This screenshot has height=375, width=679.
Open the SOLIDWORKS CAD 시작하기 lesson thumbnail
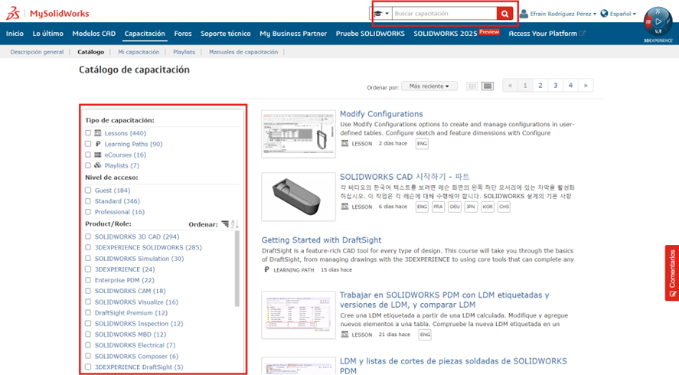[299, 197]
